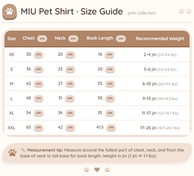Image resolution: width=194 pixels, height=176 pixels.
Task: Click the cm badge beside Chest header
Action: coord(42,39)
